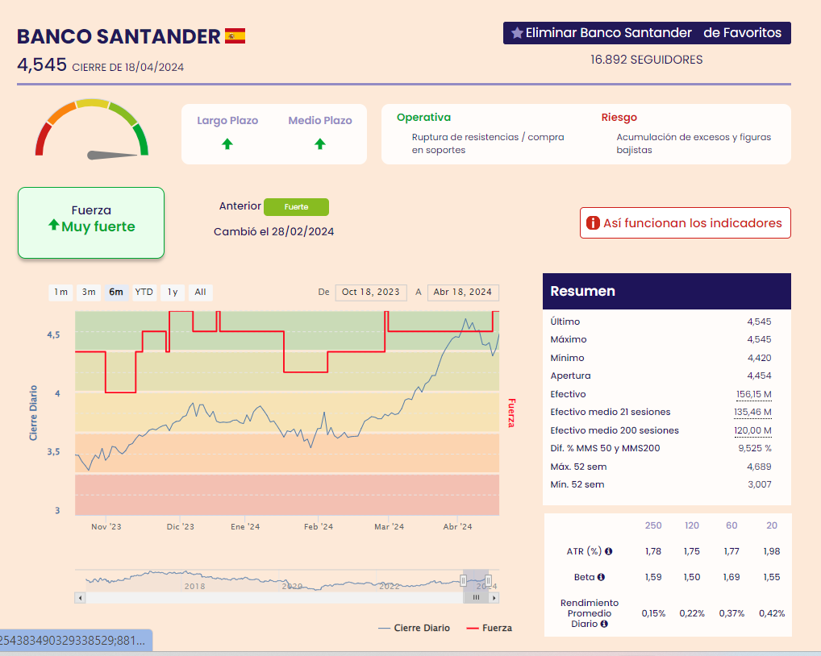The height and width of the screenshot is (656, 821).
Task: Click the browser status bar URL tooltip
Action: 76,641
